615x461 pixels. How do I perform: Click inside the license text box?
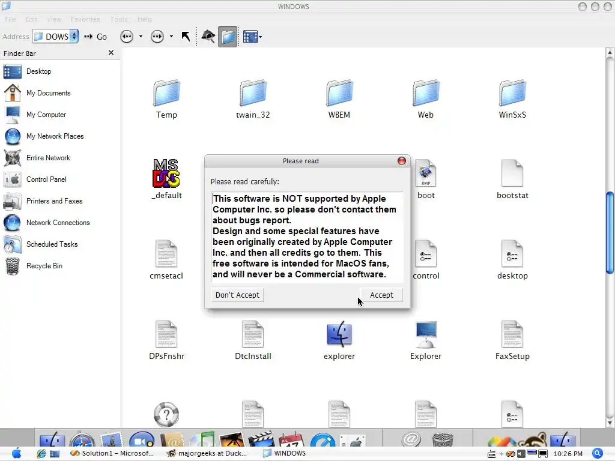coord(307,237)
